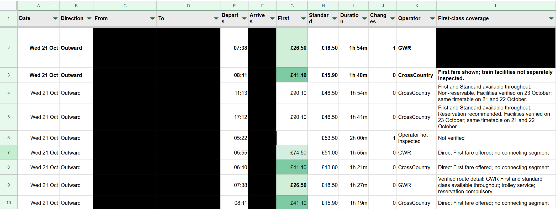Open the Arrives column filter

point(272,18)
